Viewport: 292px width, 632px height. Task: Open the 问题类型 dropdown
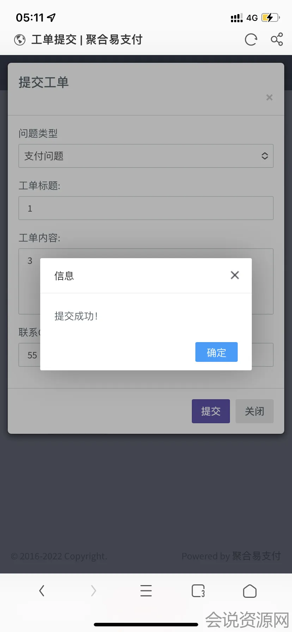tap(146, 156)
